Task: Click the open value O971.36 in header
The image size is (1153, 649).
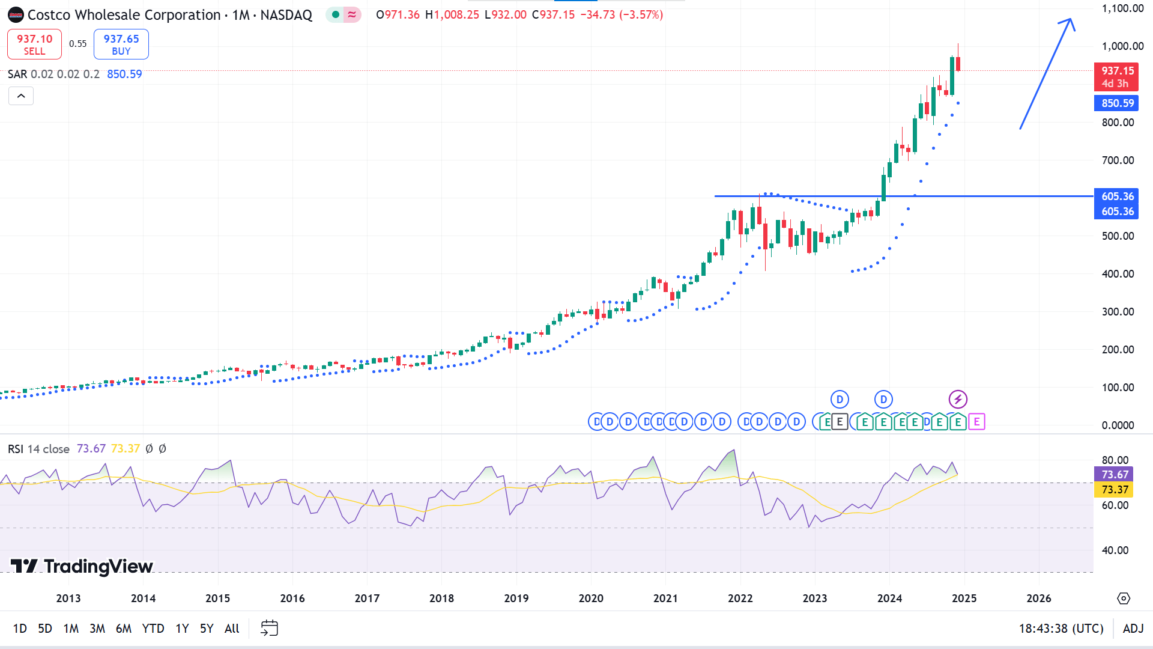Action: pyautogui.click(x=398, y=15)
